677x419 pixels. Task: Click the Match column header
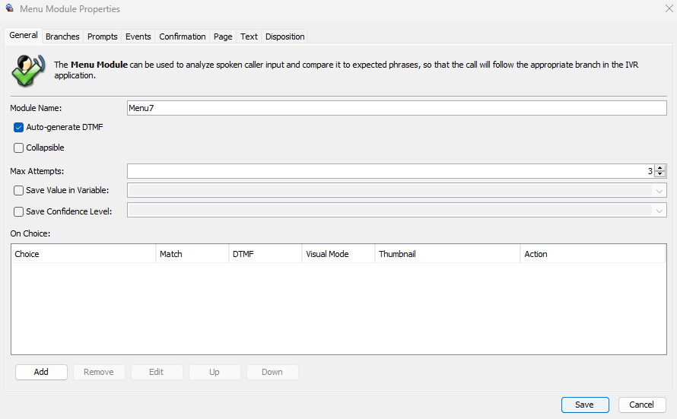click(192, 254)
